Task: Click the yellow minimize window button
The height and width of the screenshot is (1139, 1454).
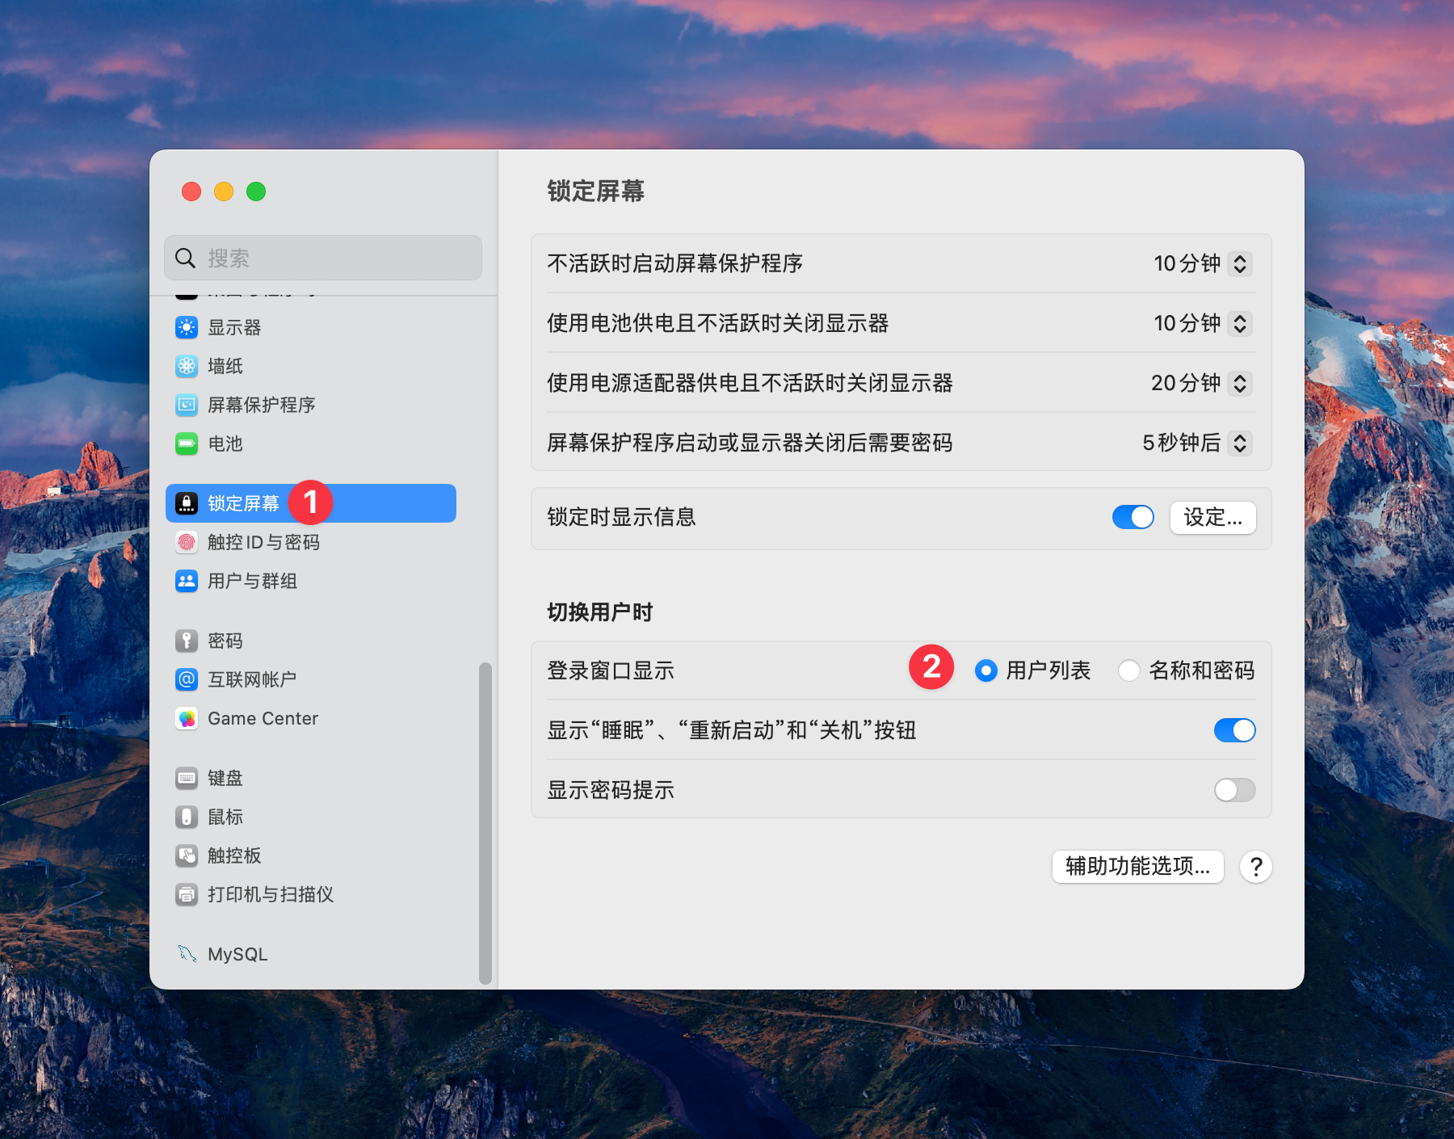Action: pyautogui.click(x=224, y=191)
